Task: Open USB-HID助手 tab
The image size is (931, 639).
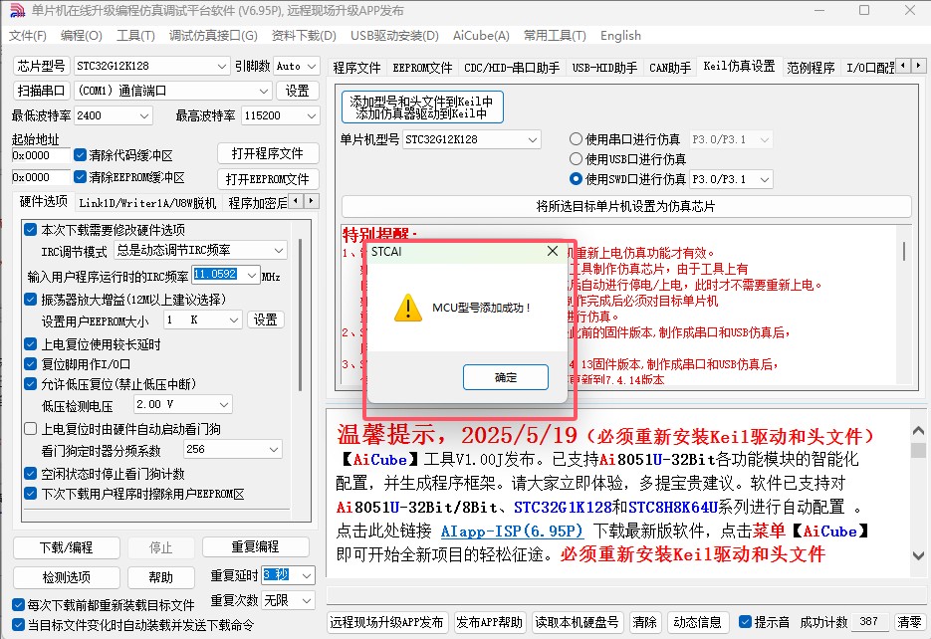Action: (604, 68)
